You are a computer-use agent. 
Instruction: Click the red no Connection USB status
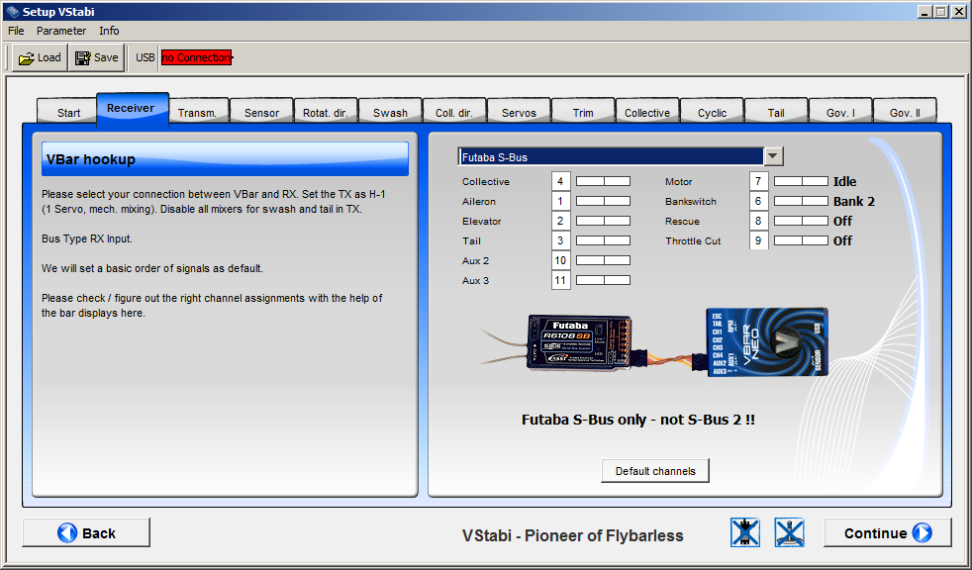point(197,57)
